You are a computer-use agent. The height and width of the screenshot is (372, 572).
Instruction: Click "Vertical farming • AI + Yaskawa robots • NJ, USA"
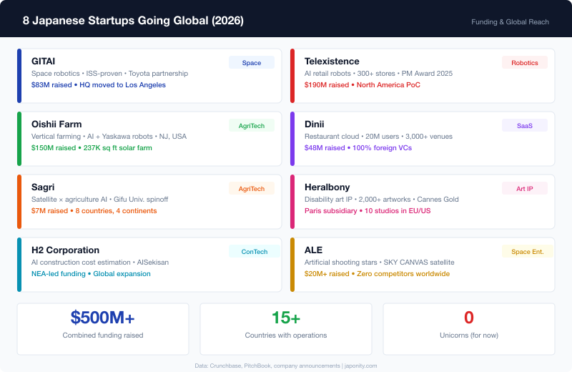click(109, 137)
